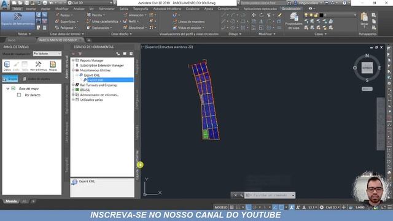Open the Perfil tool
This screenshot has height=221, width=393.
pos(131,21)
